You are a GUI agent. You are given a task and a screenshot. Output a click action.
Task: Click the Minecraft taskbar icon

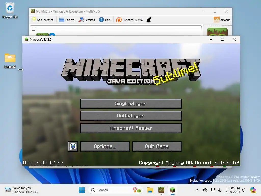pos(173,190)
